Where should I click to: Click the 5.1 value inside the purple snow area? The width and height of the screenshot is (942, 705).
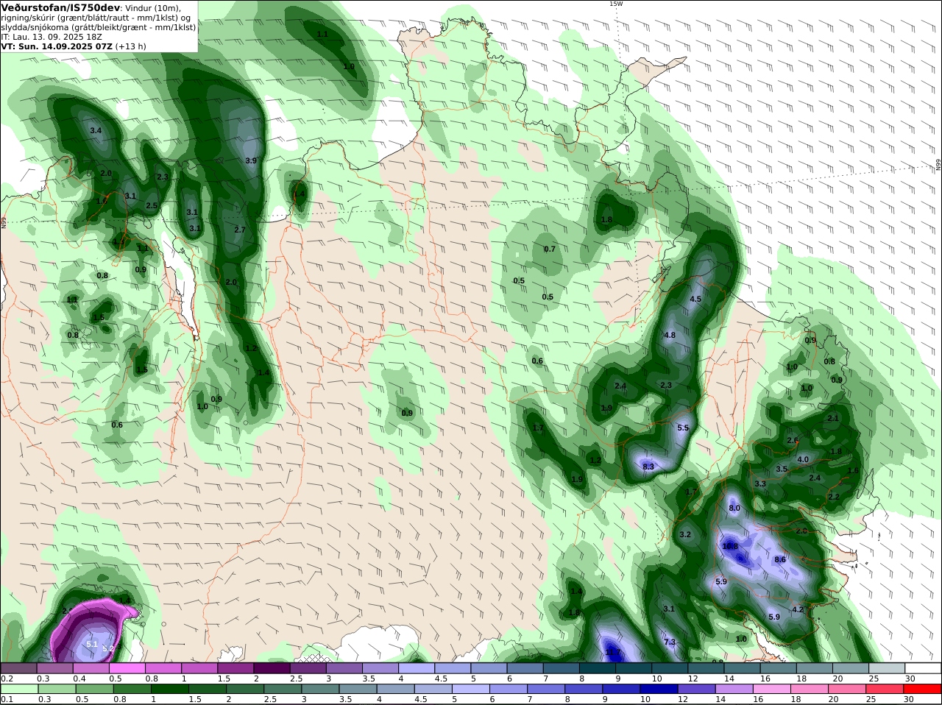[92, 644]
